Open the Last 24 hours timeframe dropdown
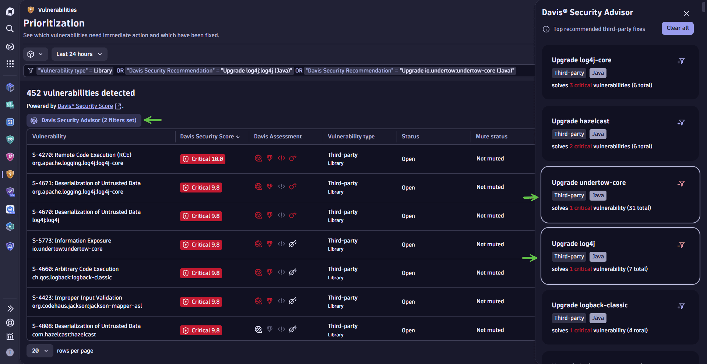707x364 pixels. [x=79, y=54]
